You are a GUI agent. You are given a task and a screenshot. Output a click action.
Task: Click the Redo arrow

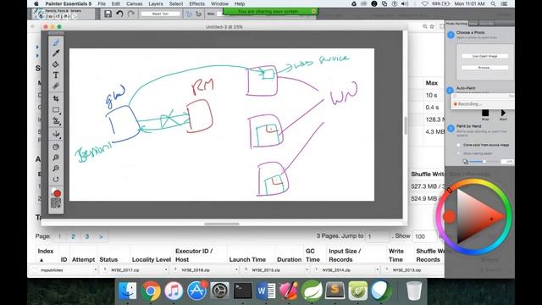[x=131, y=14]
